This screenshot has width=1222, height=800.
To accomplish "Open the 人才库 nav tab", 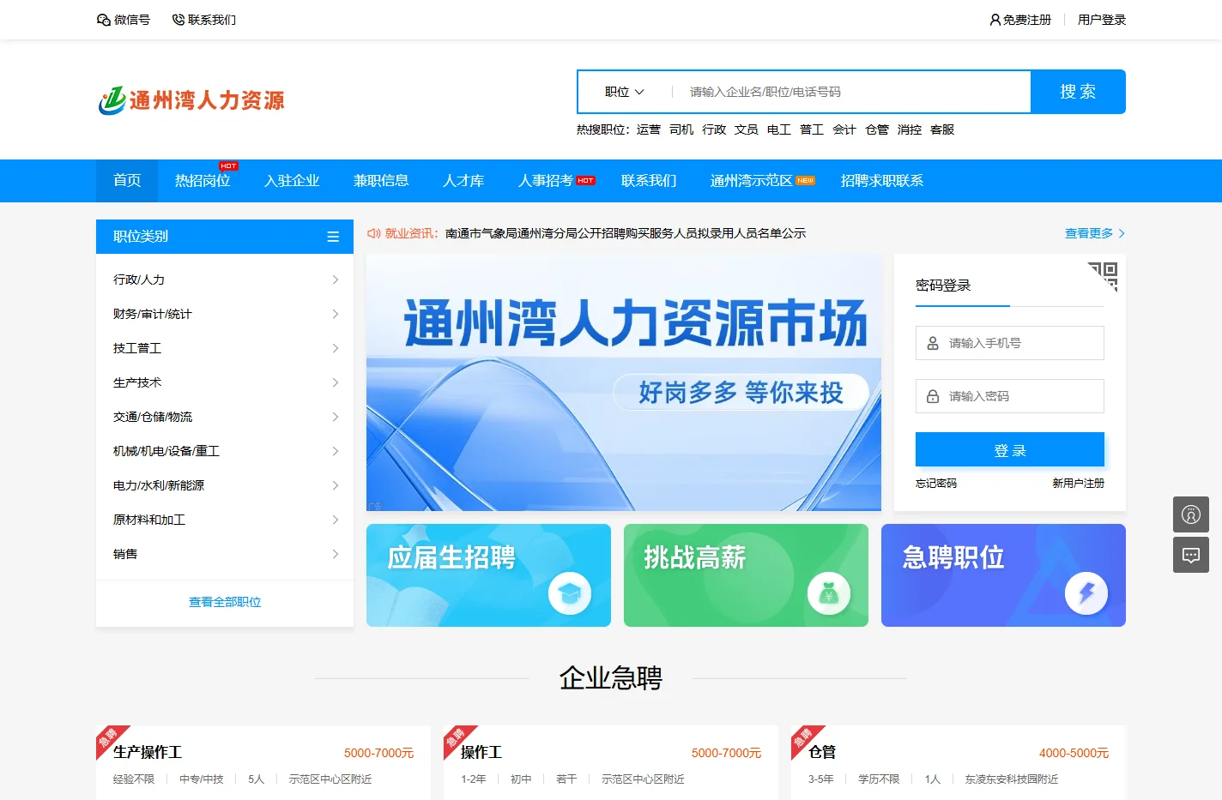I will 463,181.
